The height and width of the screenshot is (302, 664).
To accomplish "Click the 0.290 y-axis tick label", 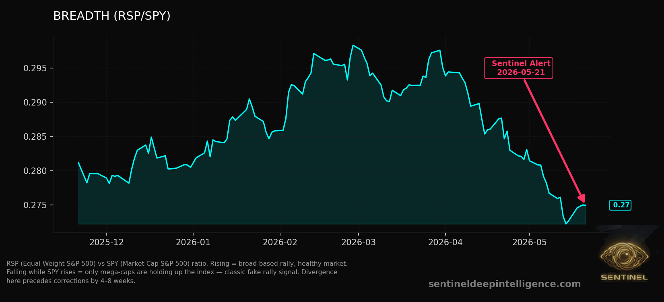I will [35, 103].
